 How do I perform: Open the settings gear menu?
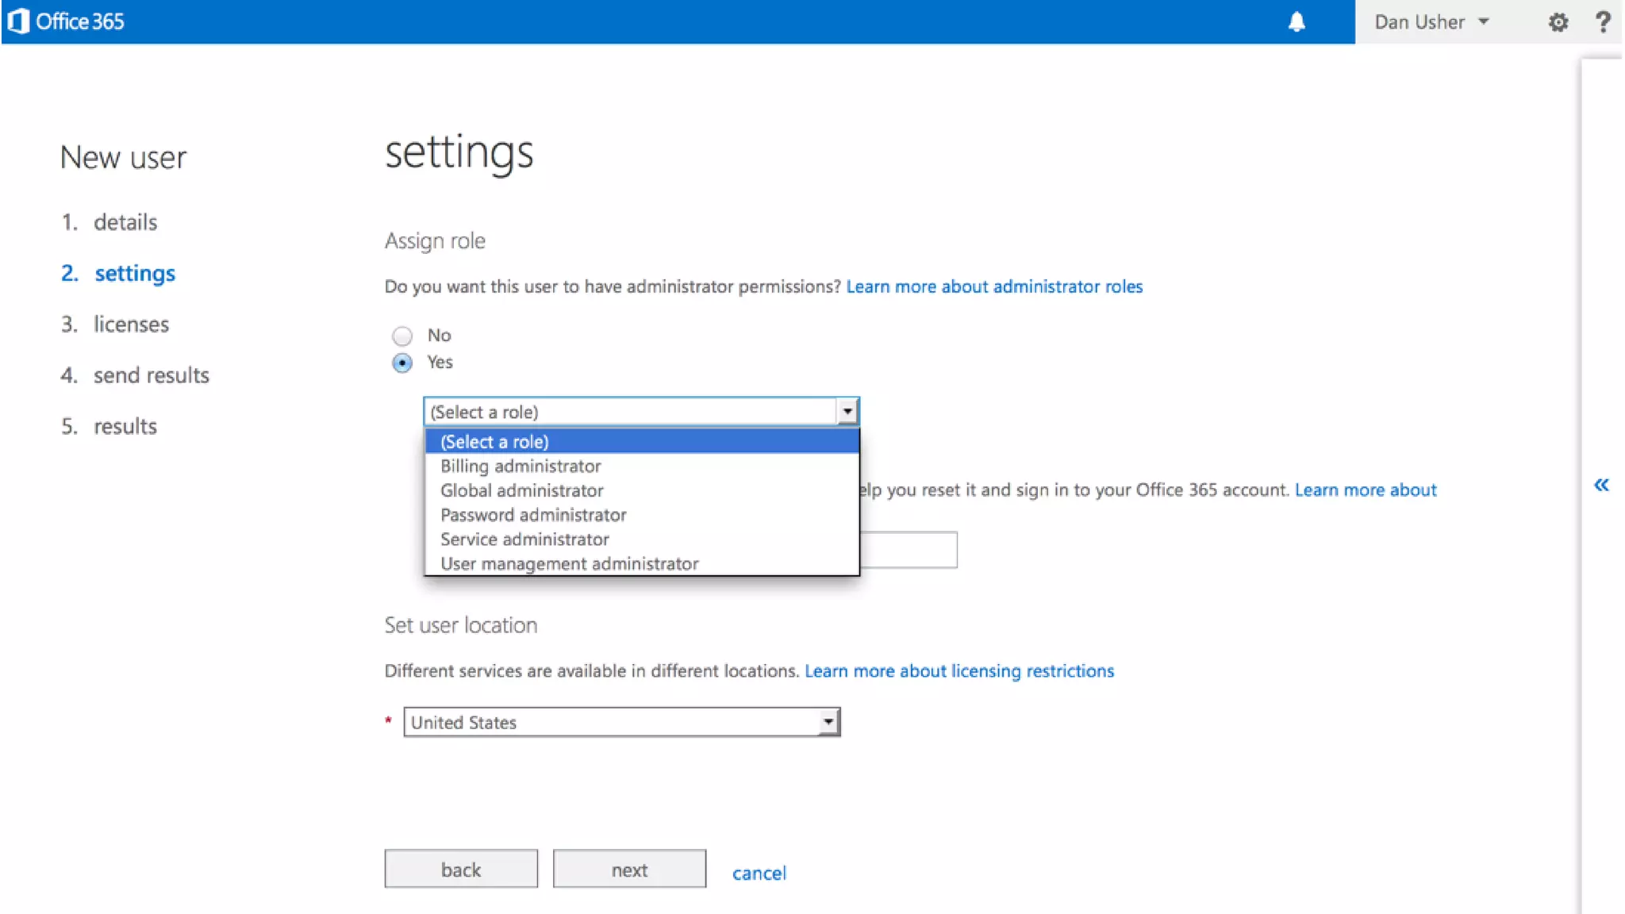coord(1558,22)
